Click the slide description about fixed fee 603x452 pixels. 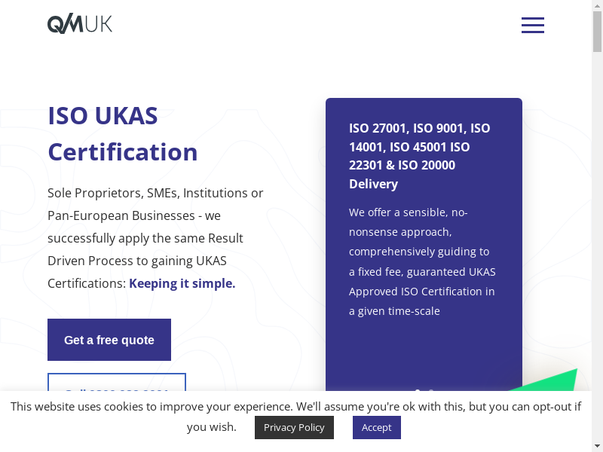pos(422,261)
